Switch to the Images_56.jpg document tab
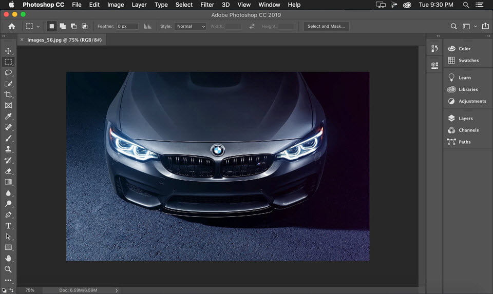Image resolution: width=493 pixels, height=294 pixels. [x=65, y=40]
